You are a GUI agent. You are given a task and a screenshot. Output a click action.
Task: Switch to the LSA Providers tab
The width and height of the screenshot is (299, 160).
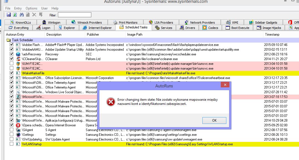161,22
